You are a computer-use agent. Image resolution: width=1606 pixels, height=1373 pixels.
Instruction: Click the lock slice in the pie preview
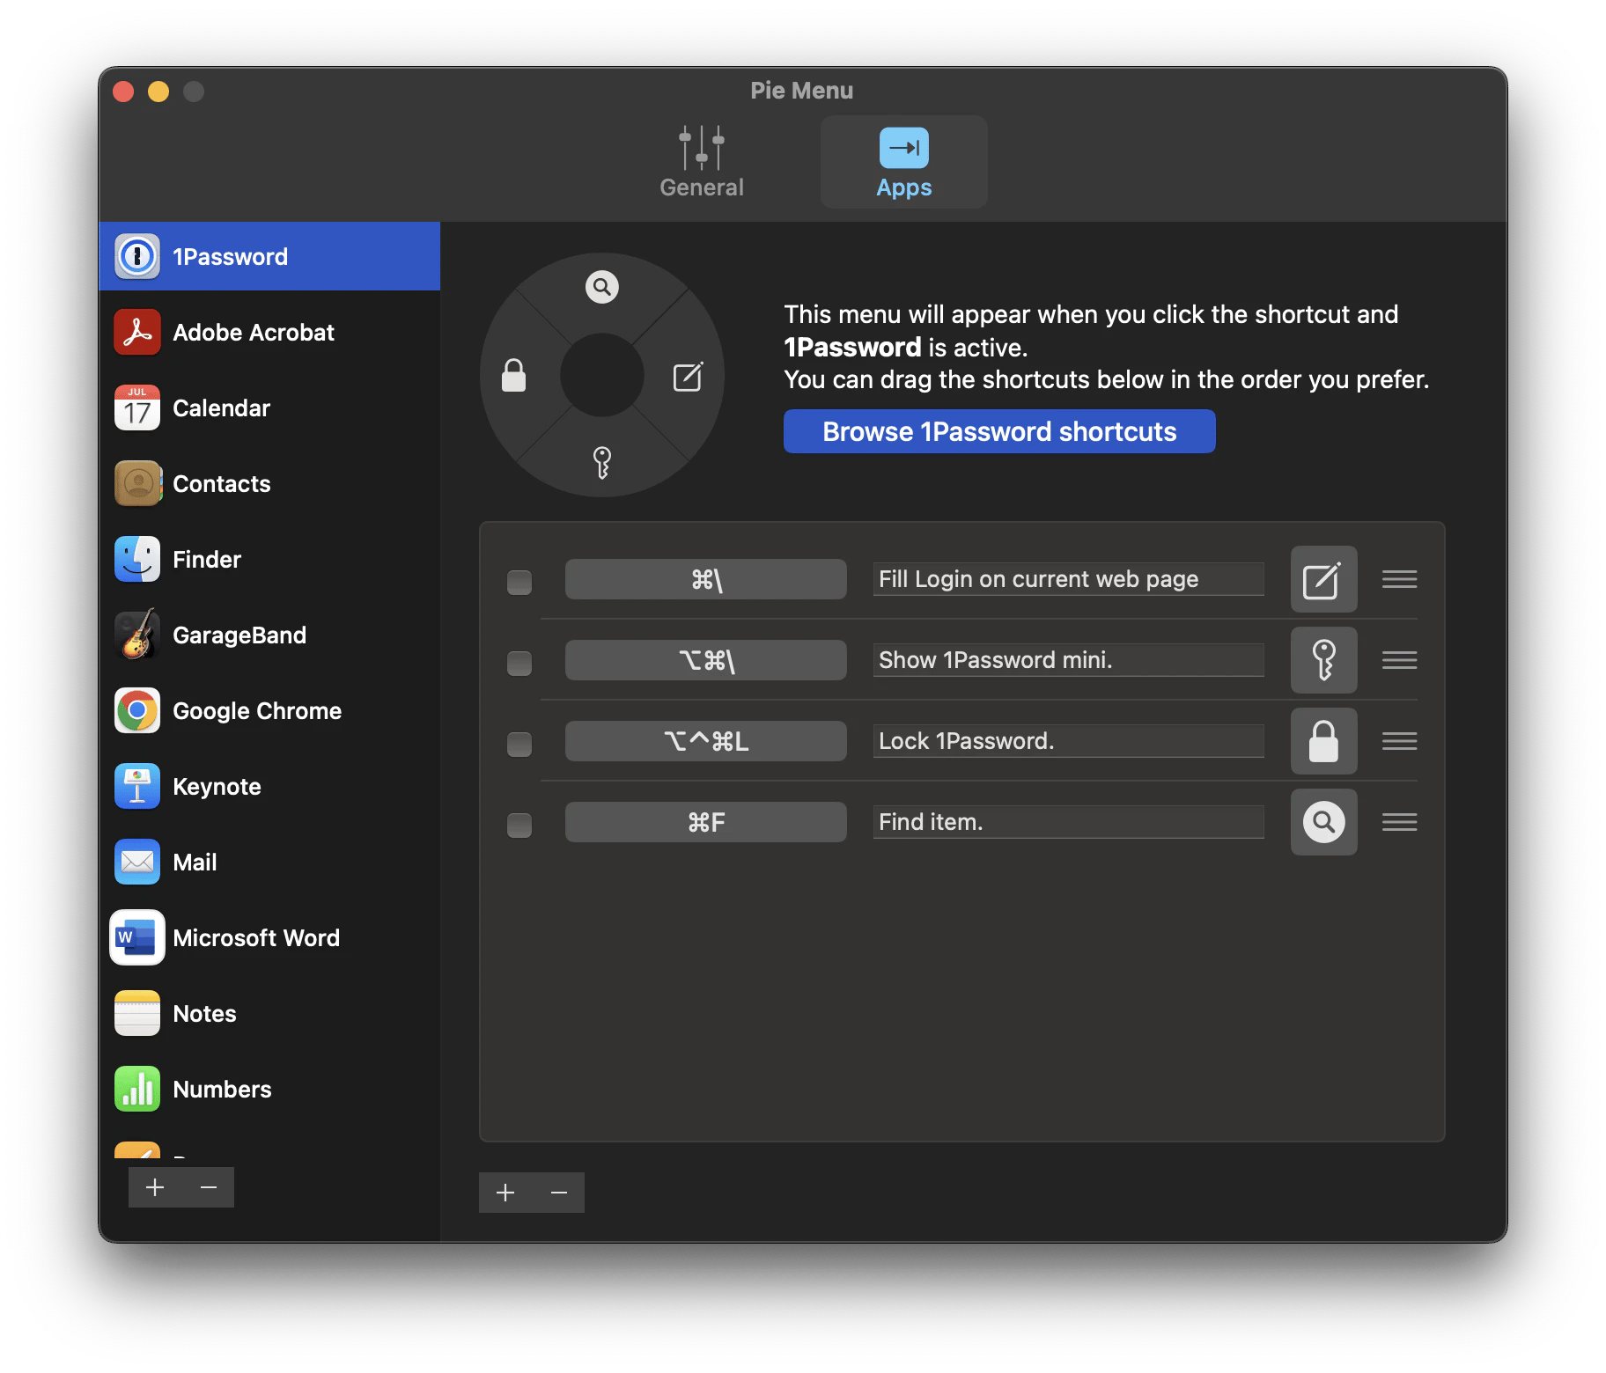(x=514, y=376)
